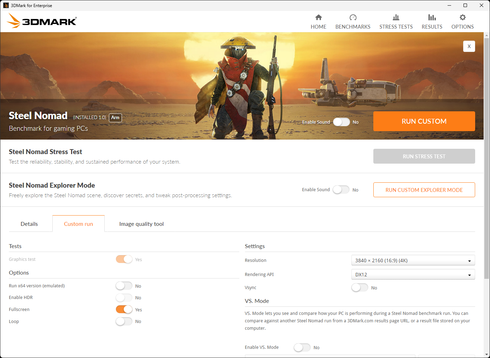Toggle the Enable HDR switch
Screen dimensions: 490x358
(x=124, y=298)
